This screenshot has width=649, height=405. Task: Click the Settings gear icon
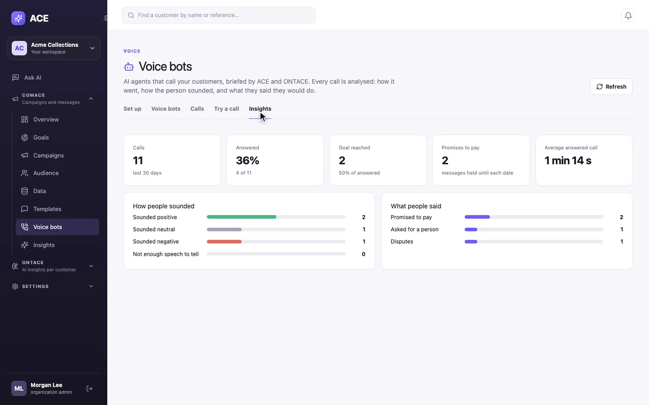[x=15, y=287]
